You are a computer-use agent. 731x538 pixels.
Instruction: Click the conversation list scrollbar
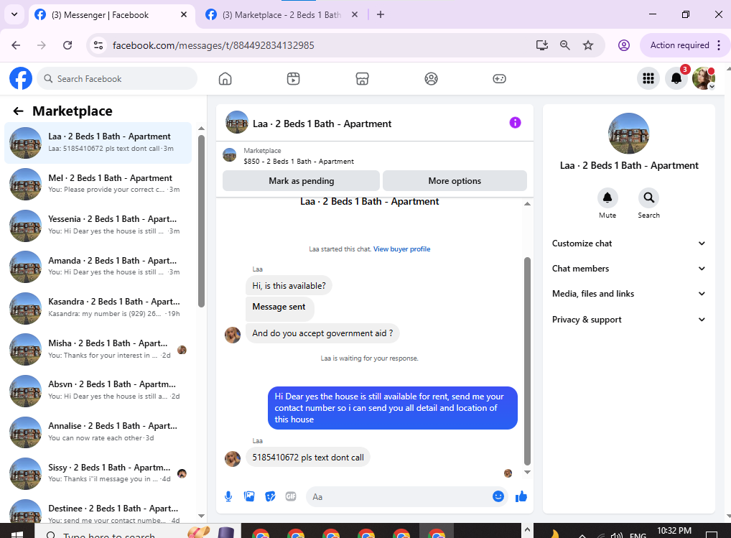[x=201, y=221]
